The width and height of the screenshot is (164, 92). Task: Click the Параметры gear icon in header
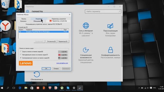27,11
